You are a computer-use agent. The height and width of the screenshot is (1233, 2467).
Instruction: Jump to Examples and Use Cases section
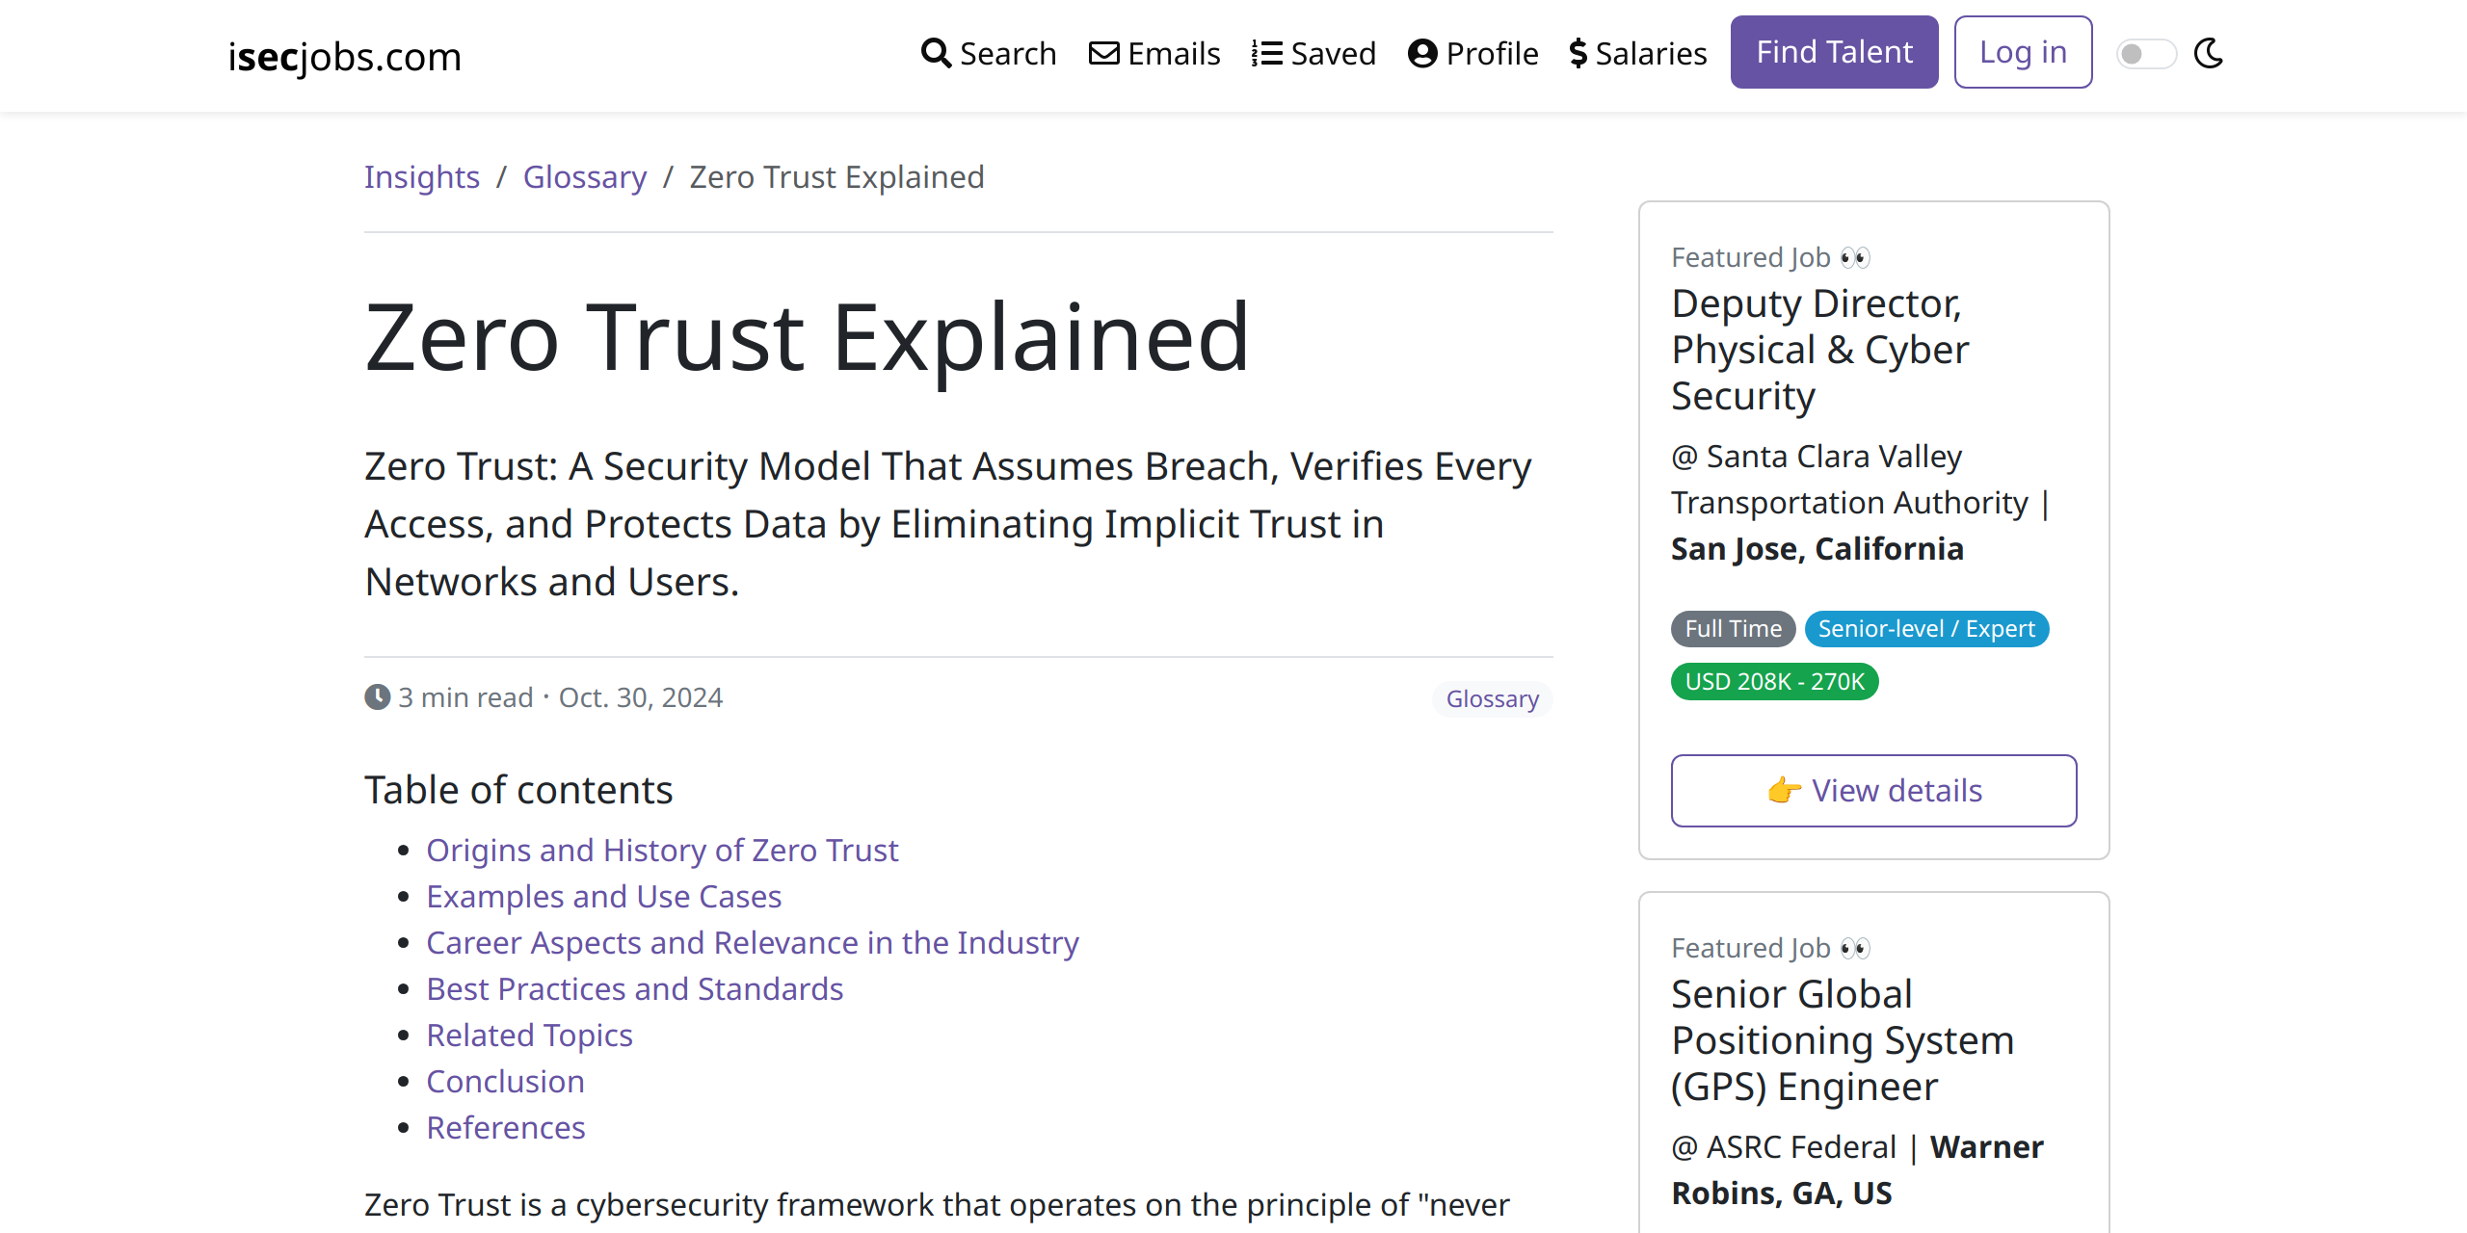pyautogui.click(x=603, y=896)
